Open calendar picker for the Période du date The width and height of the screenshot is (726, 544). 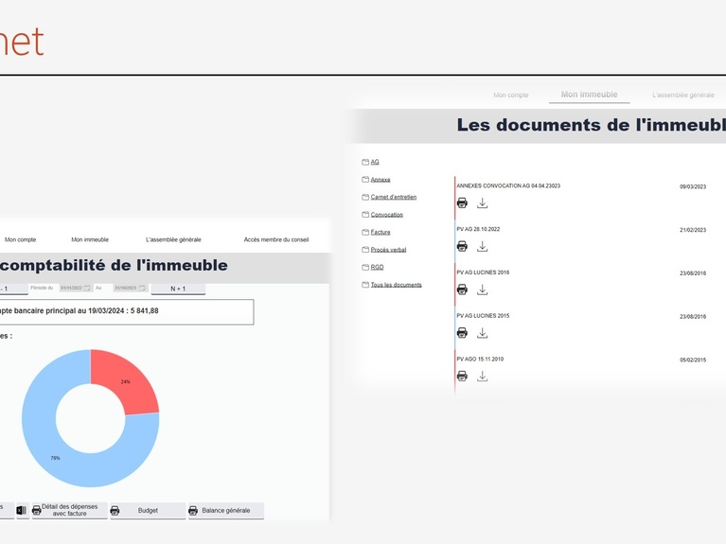tap(87, 288)
